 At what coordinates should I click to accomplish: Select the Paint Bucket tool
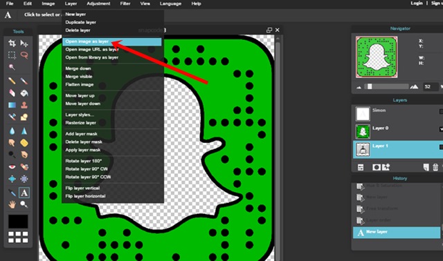tap(24, 93)
